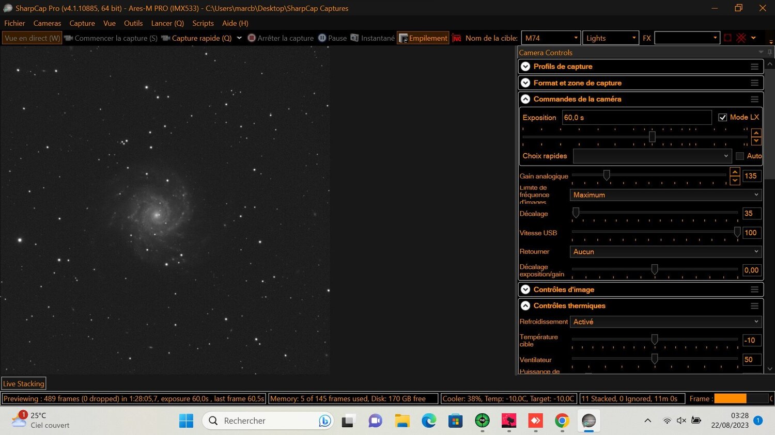Enable the Auto exposure checkbox
Viewport: 775px width, 435px height.
[740, 156]
